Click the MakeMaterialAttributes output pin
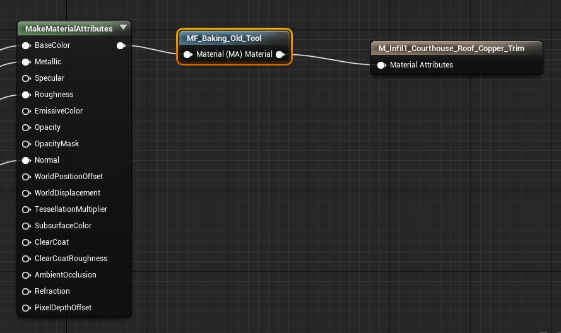The image size is (561, 333). click(x=121, y=45)
